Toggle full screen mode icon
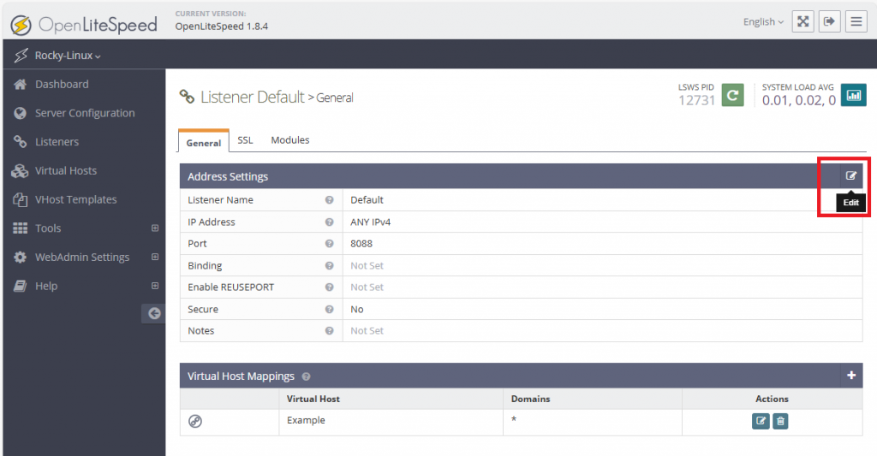Viewport: 877px width, 456px height. tap(802, 21)
